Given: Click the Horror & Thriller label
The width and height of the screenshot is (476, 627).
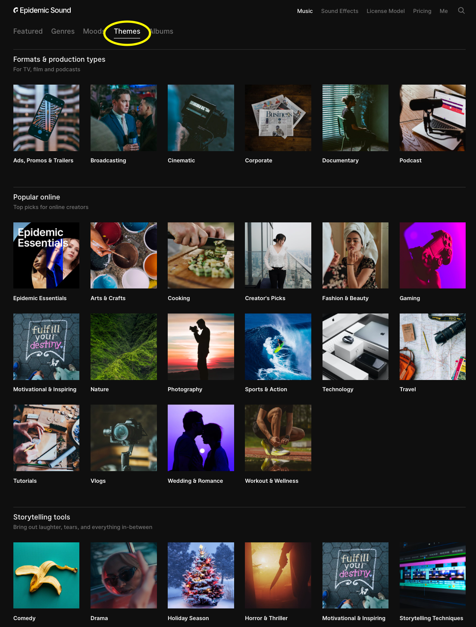Looking at the screenshot, I should 266,618.
